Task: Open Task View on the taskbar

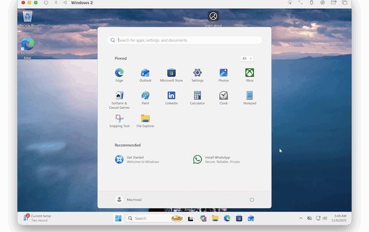Action: (x=191, y=219)
